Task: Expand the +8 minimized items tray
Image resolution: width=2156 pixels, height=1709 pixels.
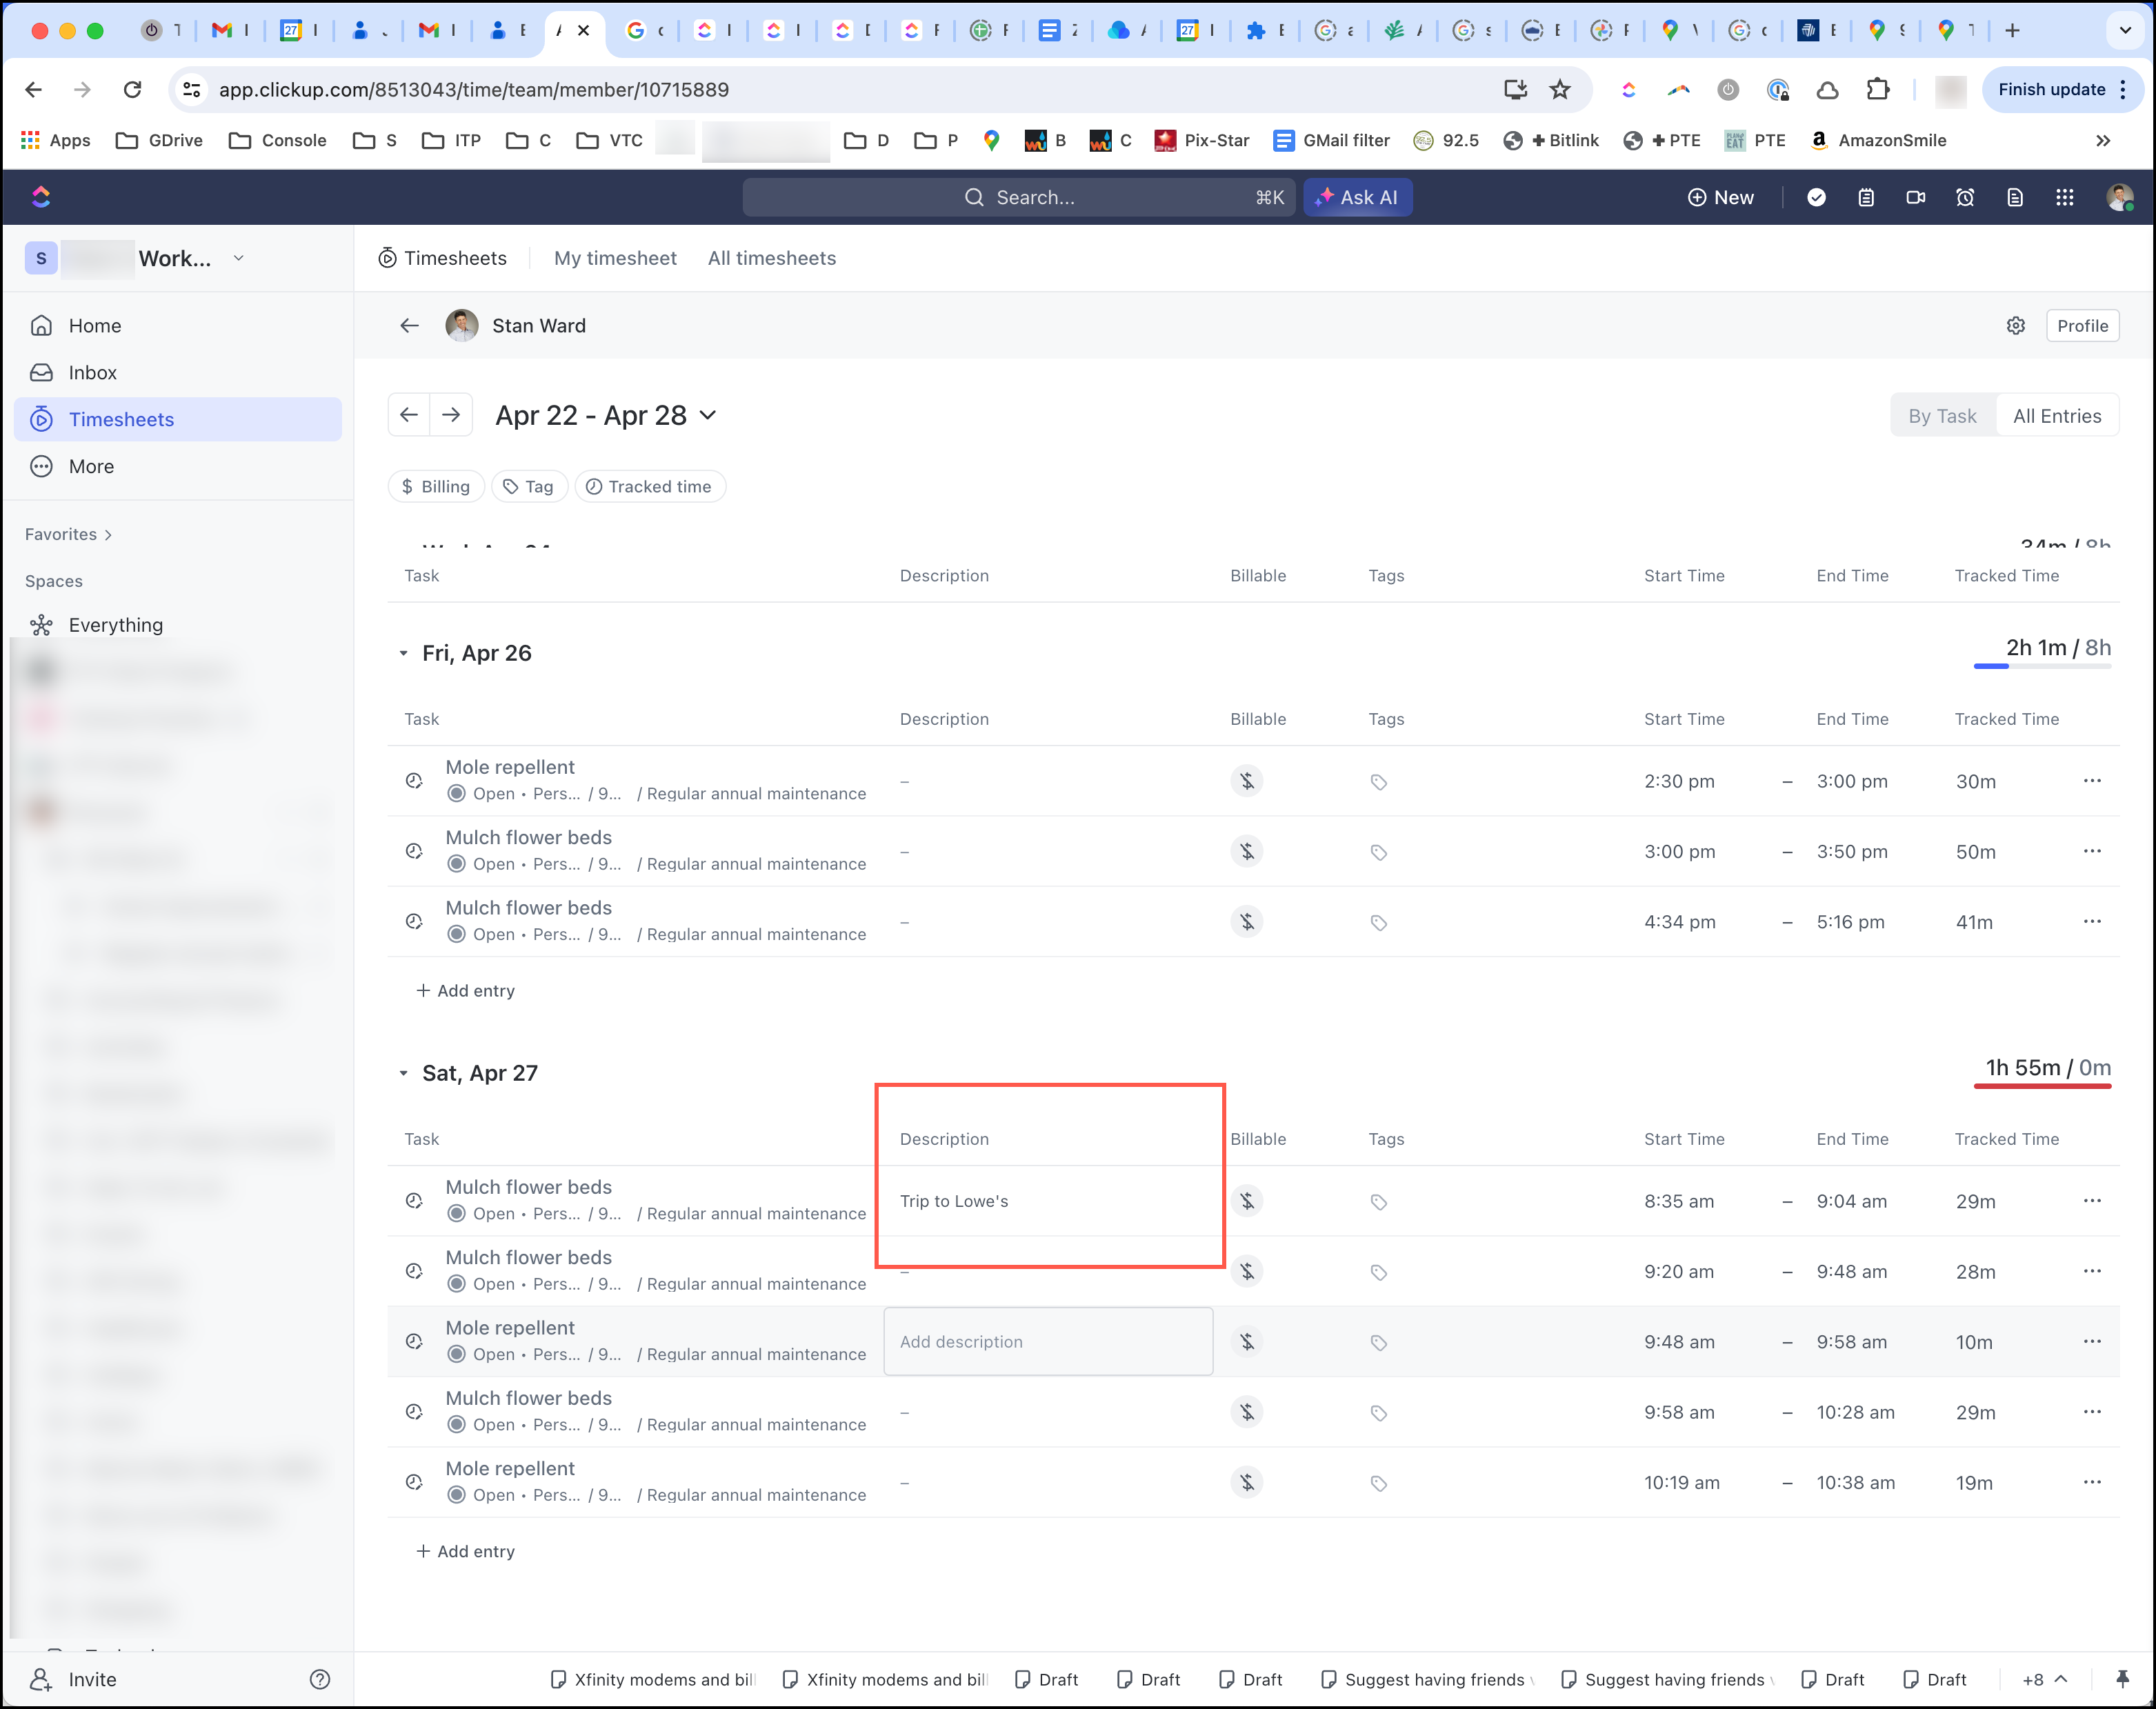Action: pos(2044,1679)
